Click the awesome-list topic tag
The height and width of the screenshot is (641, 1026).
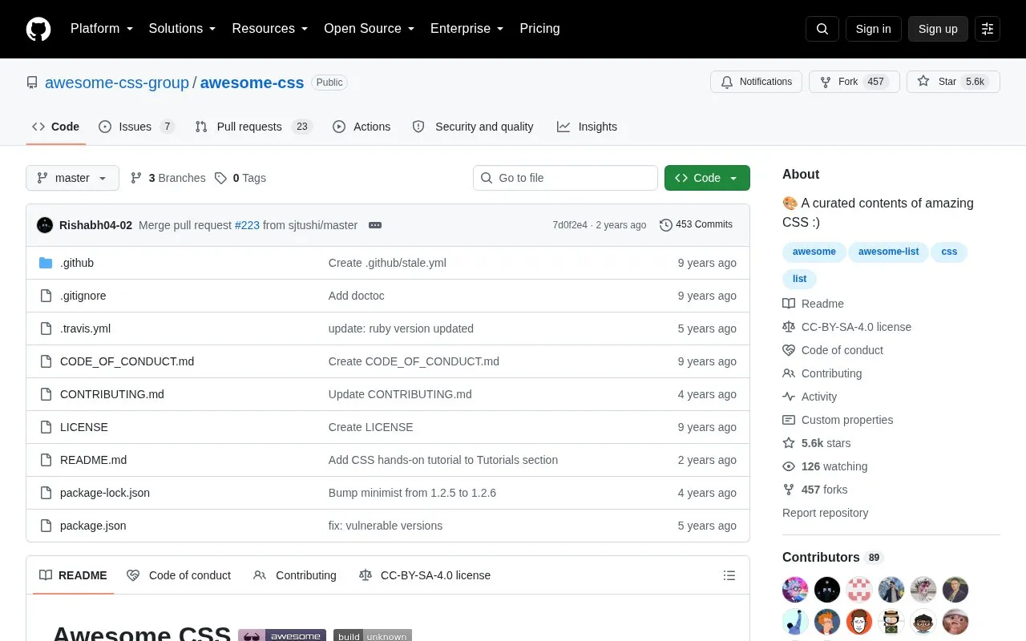pos(888,252)
